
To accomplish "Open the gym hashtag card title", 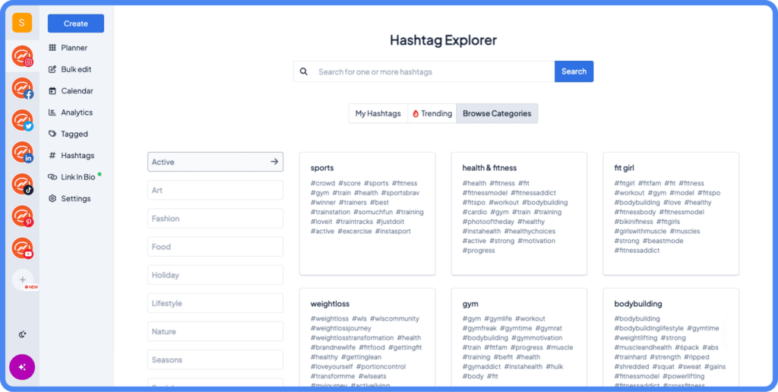I will [x=470, y=304].
